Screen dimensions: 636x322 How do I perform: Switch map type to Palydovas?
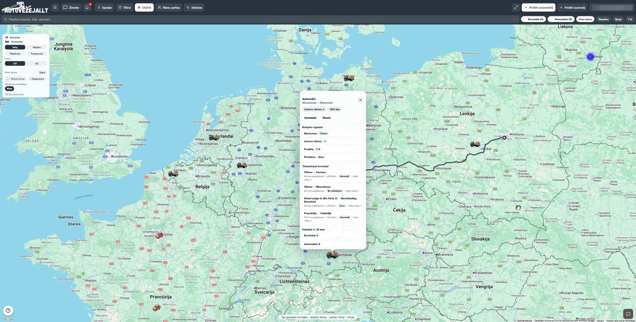point(15,54)
